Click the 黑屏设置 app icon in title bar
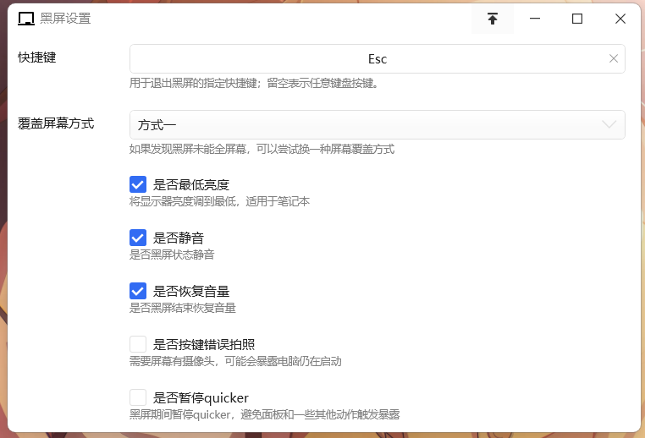 (x=26, y=19)
